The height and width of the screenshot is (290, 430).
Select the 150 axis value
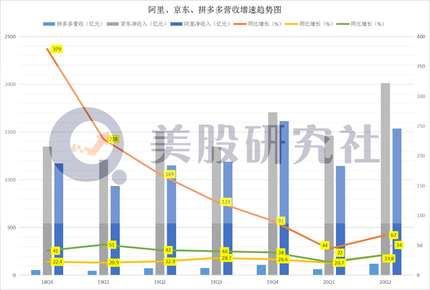pyautogui.click(x=421, y=185)
